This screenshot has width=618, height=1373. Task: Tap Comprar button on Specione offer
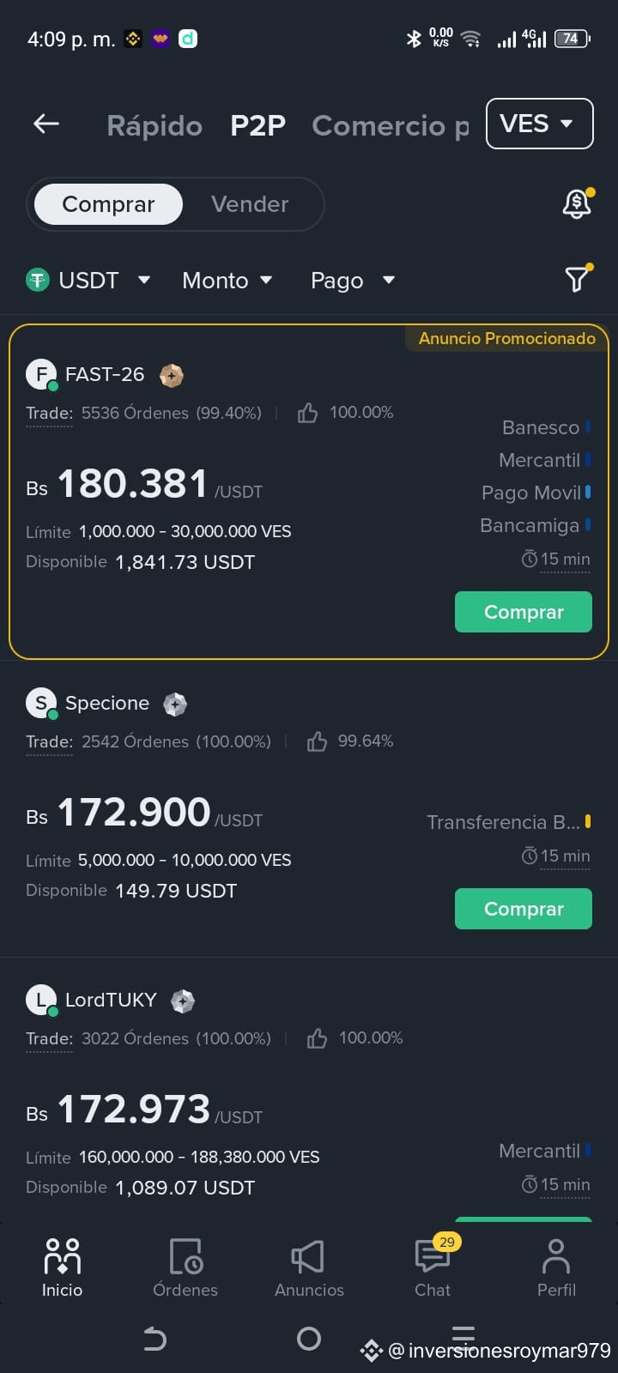pos(524,909)
